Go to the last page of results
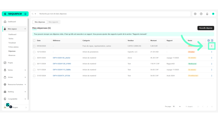 pyautogui.click(x=212, y=107)
